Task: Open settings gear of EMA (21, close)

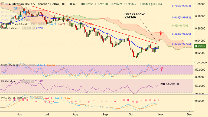Action: pyautogui.click(x=27, y=28)
